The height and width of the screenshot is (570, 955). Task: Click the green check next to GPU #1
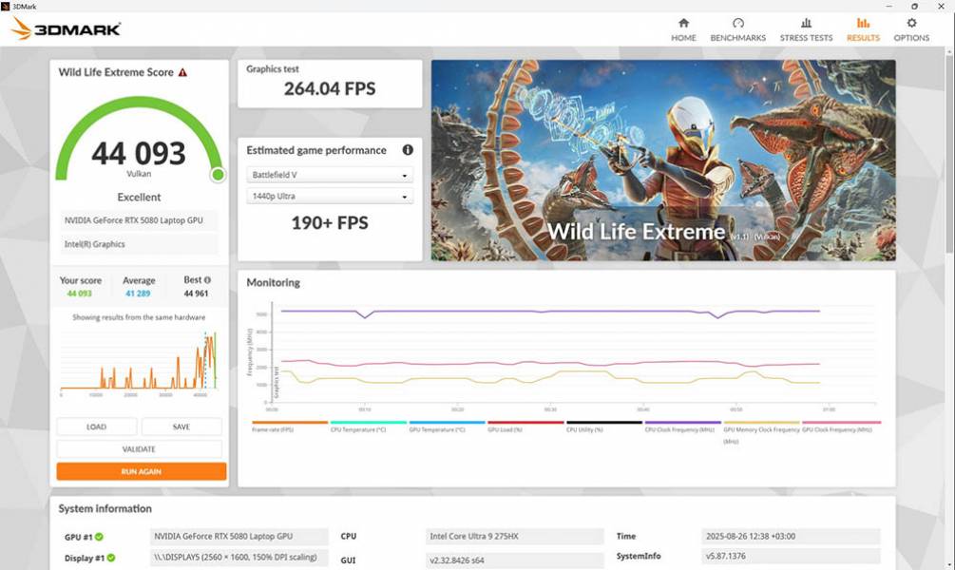[99, 537]
